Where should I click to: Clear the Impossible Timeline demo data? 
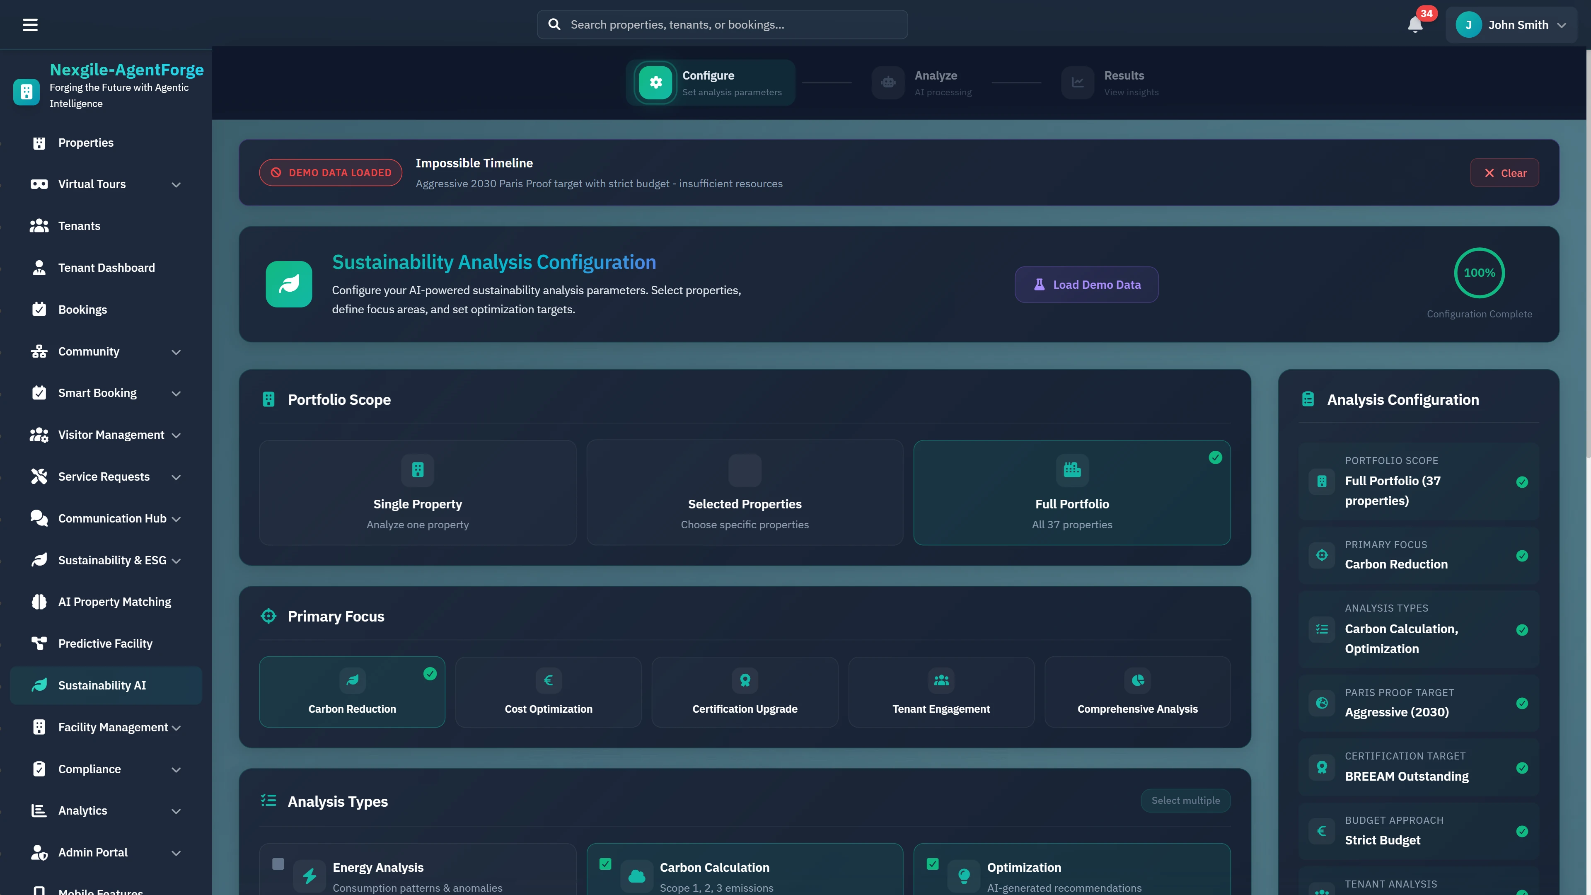1504,172
